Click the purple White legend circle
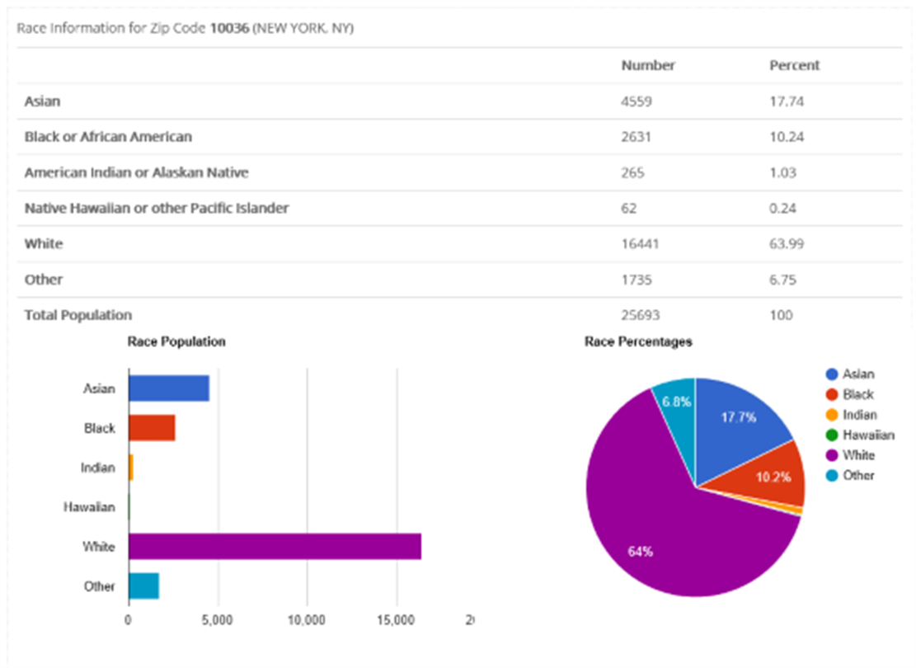 (830, 455)
